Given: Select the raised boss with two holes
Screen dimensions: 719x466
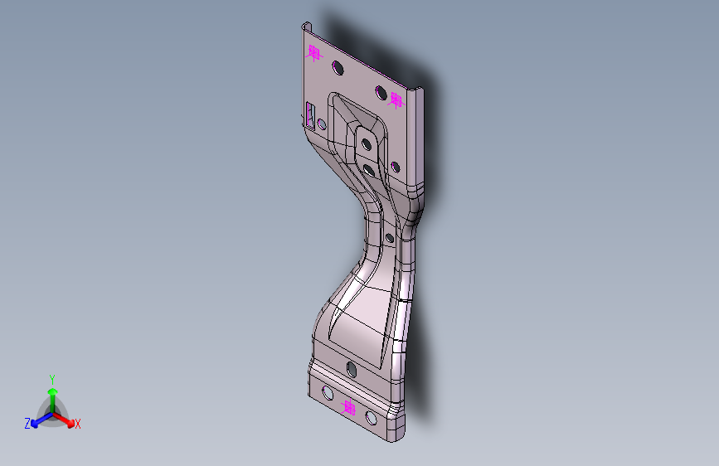Looking at the screenshot, I should [368, 154].
